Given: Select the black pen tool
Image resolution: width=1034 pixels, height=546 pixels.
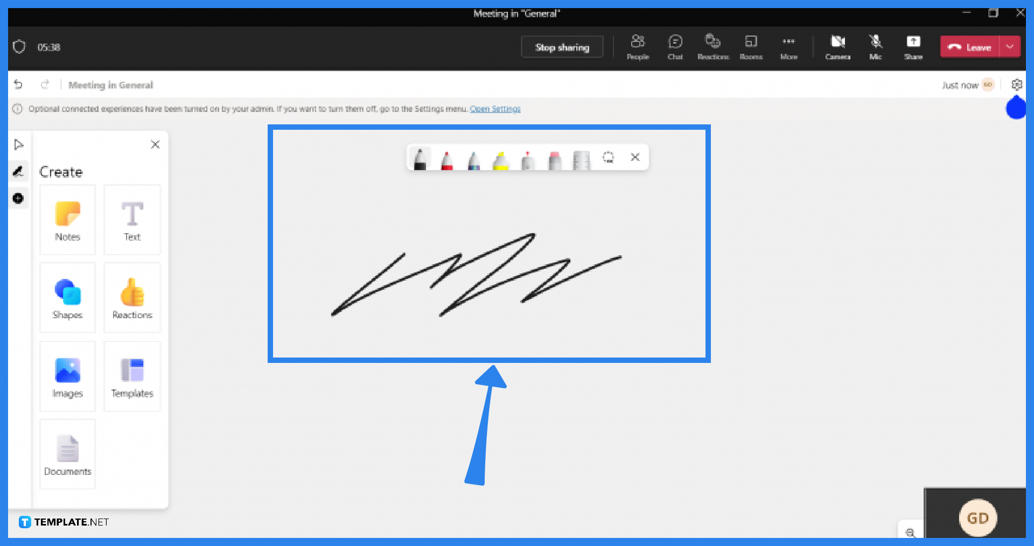Looking at the screenshot, I should [x=420, y=158].
